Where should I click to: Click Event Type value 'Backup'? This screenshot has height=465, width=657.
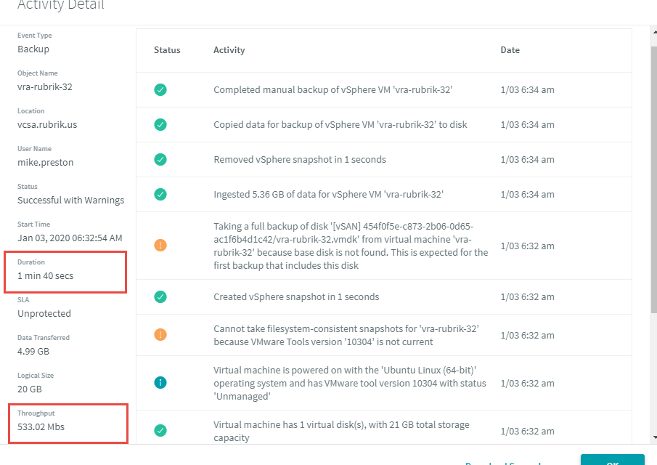click(x=33, y=49)
